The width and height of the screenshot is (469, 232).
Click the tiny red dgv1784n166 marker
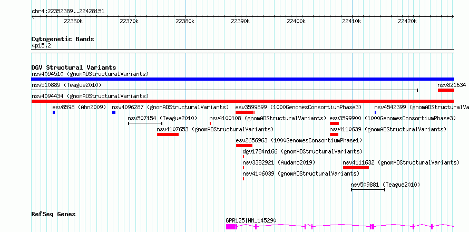coord(243,157)
